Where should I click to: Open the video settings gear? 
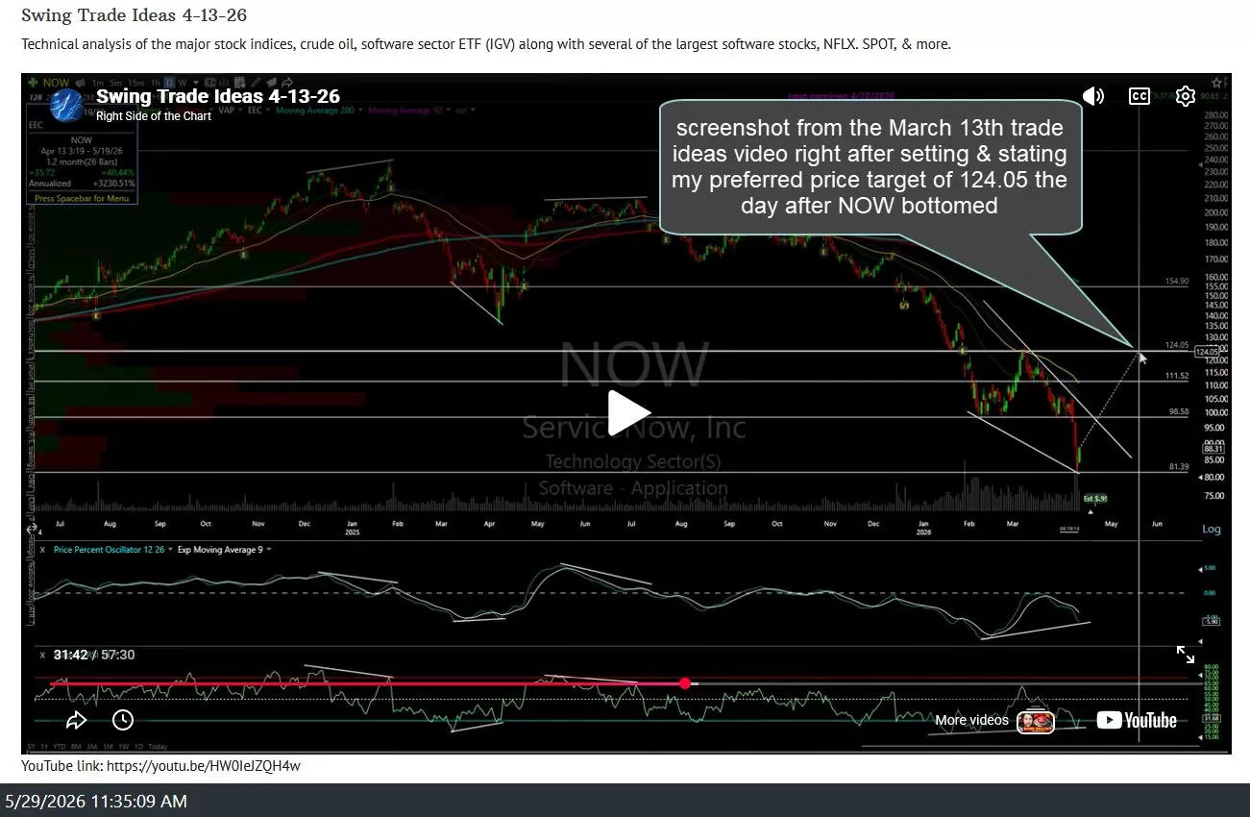coord(1186,96)
